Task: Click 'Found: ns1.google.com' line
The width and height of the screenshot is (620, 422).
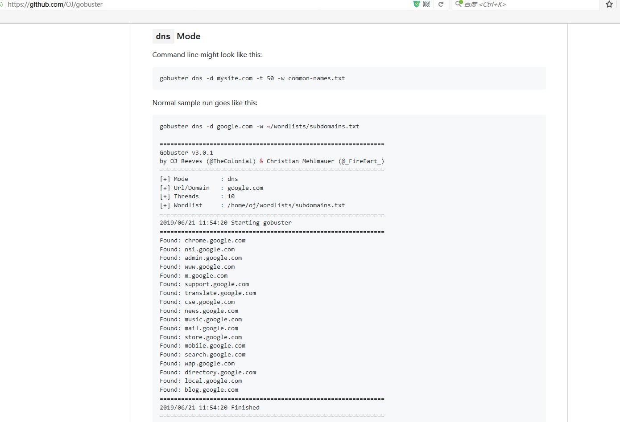Action: point(197,249)
